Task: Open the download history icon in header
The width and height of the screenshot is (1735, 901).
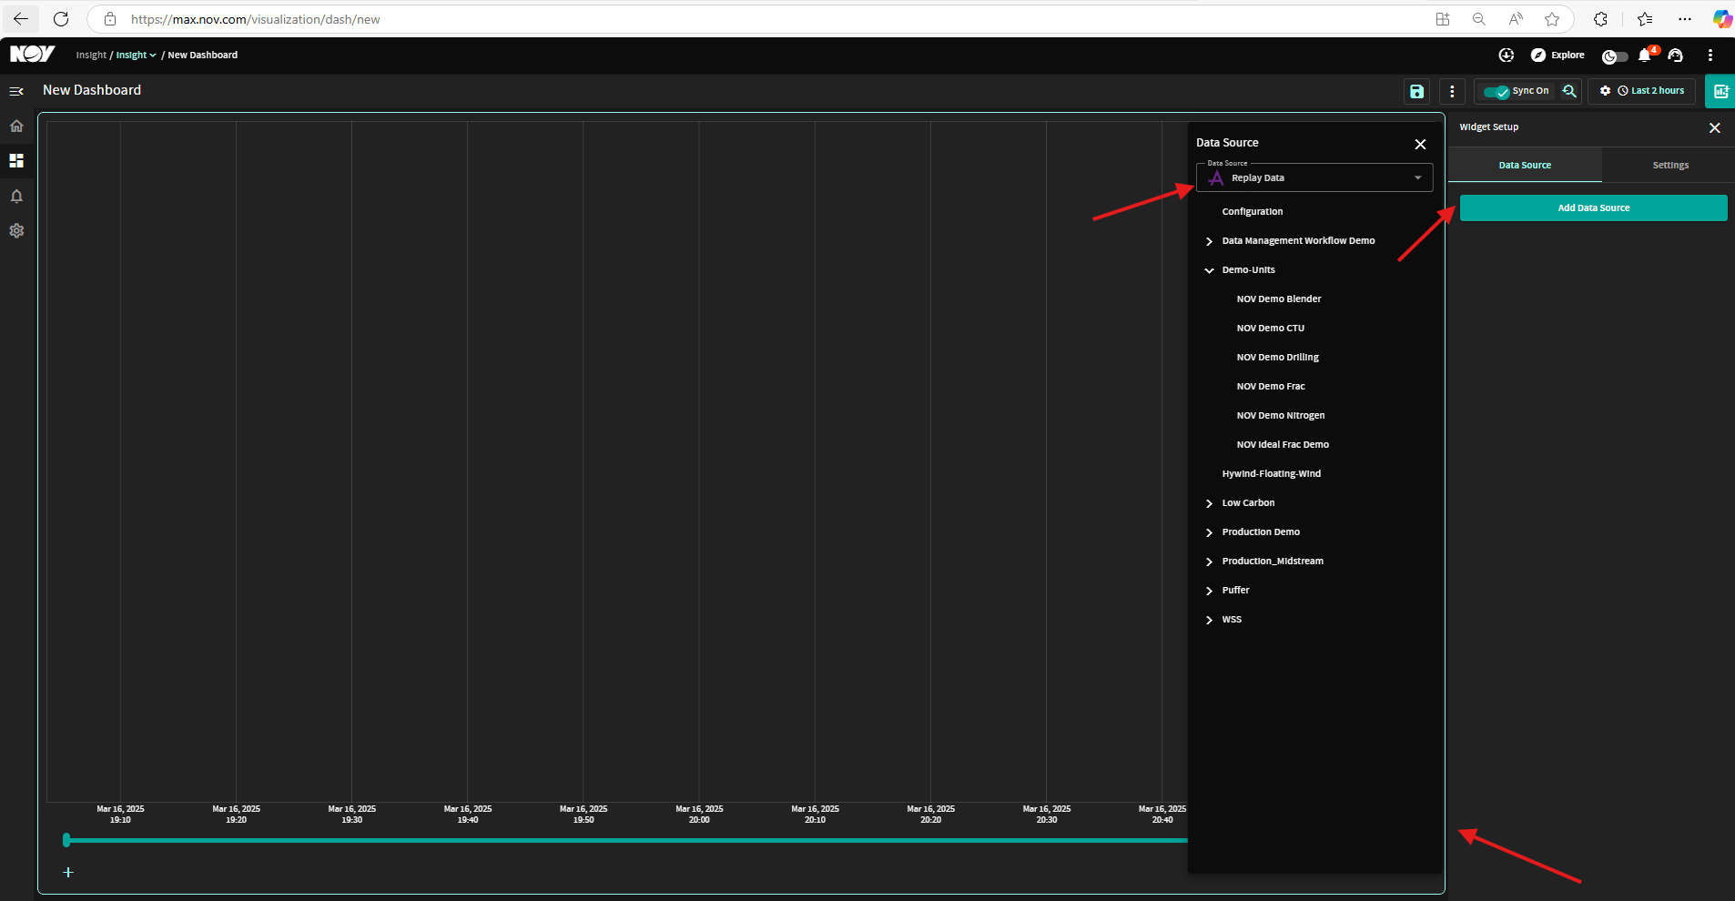Action: pyautogui.click(x=1507, y=55)
